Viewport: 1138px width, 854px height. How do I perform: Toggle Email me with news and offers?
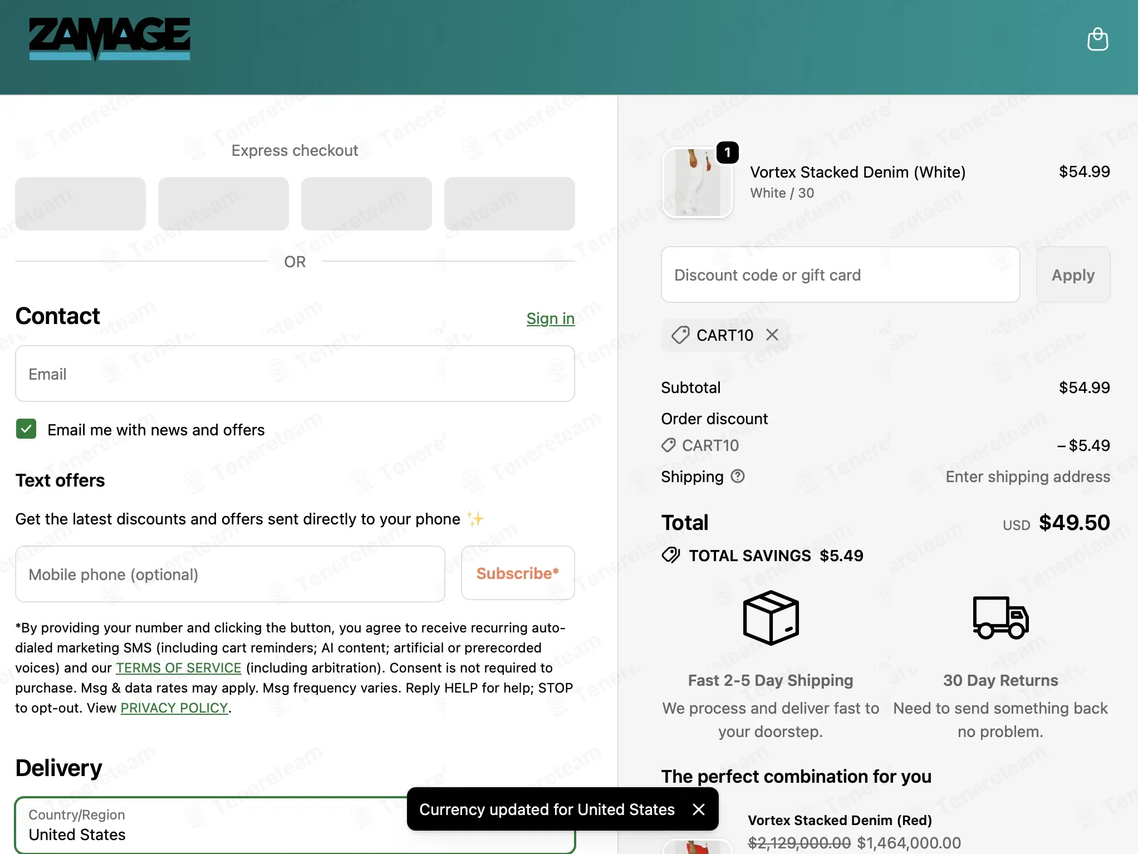[x=26, y=429]
